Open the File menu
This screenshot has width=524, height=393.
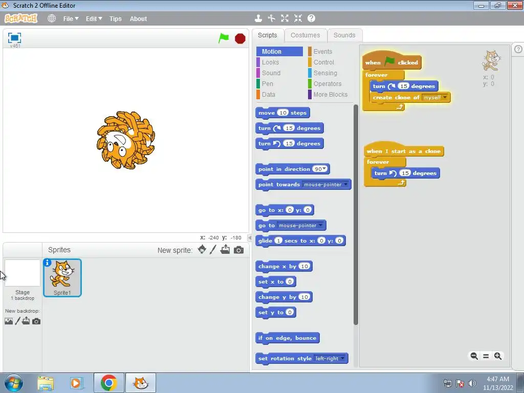click(71, 19)
